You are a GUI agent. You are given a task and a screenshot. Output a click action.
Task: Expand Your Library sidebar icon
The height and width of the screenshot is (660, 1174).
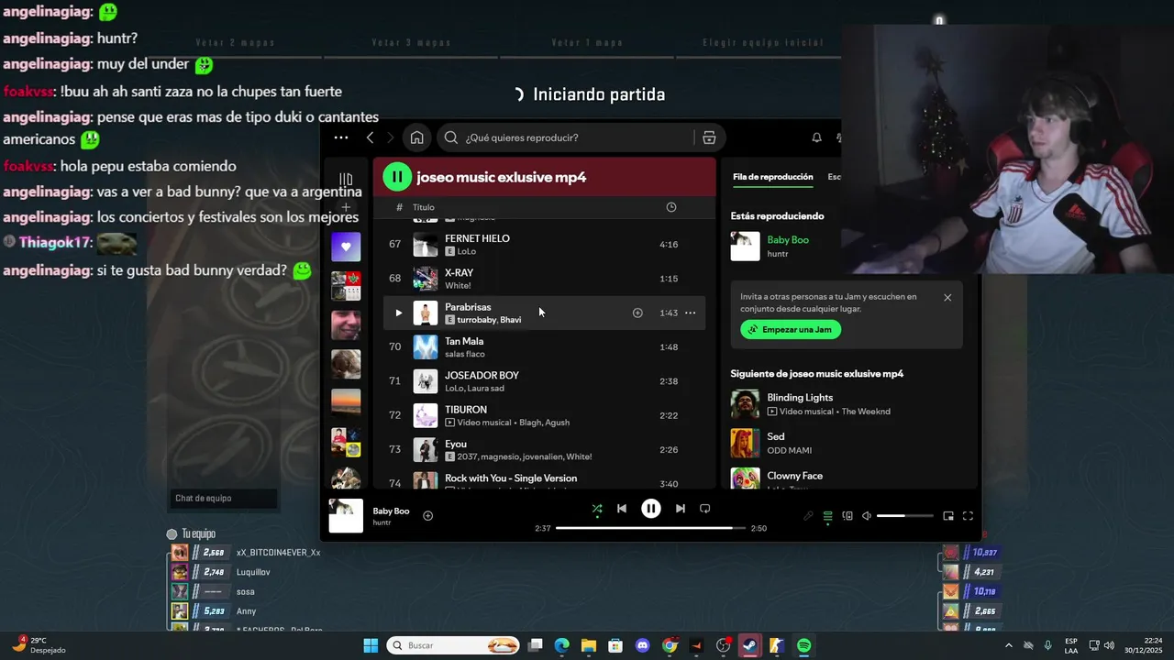tap(346, 180)
